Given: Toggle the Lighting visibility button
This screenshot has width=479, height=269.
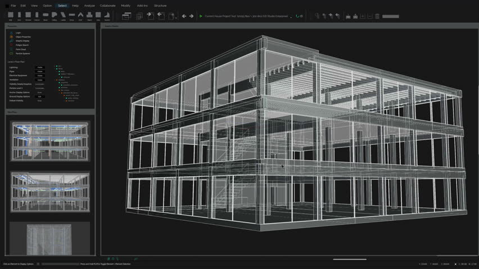Looking at the screenshot, I should (40, 67).
